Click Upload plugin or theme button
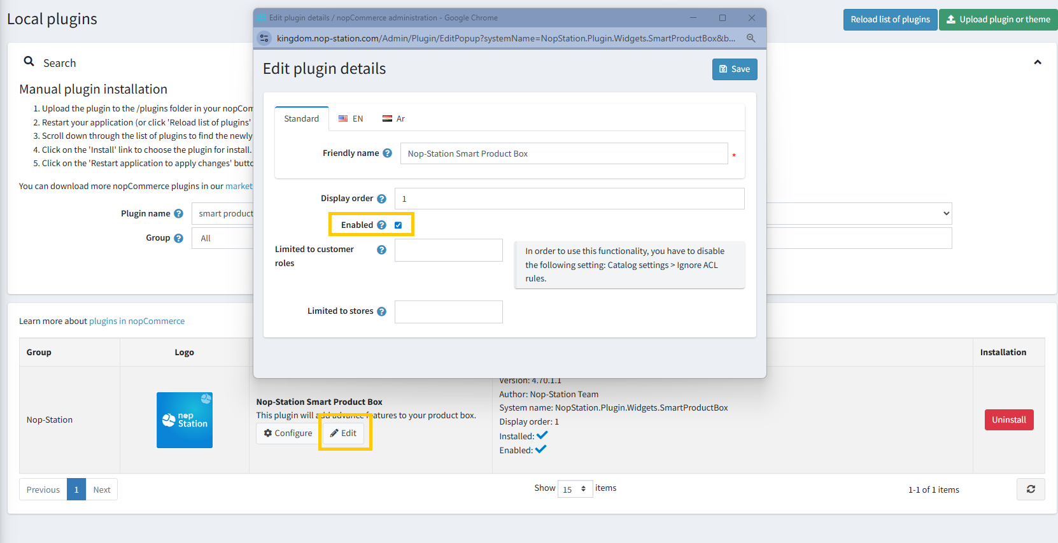 998,20
